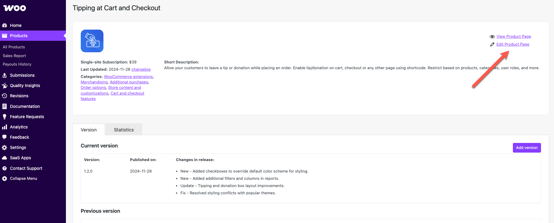Click the Feedback comment icon
This screenshot has width=554, height=223.
tap(5, 137)
